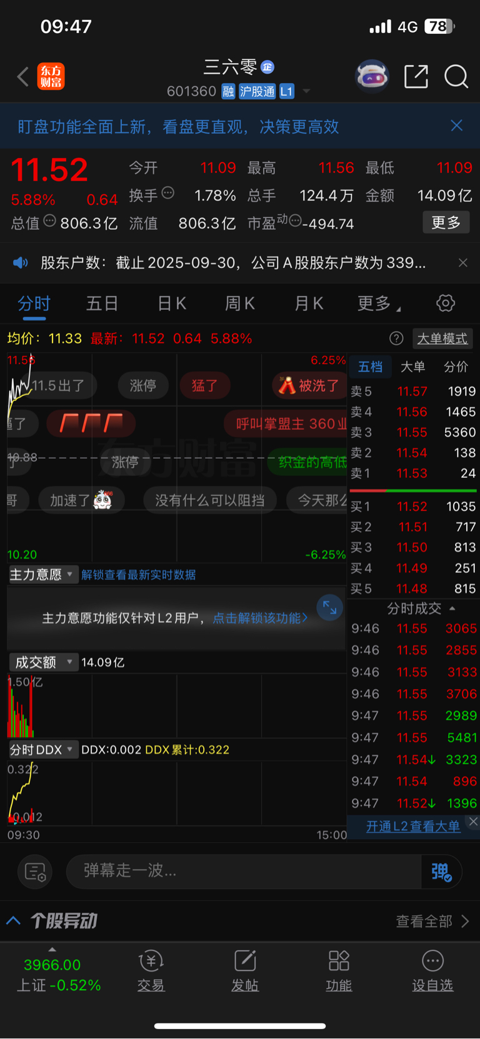The width and height of the screenshot is (480, 1039).
Task: Tap the 弹 danmaku toggle button
Action: pyautogui.click(x=441, y=872)
